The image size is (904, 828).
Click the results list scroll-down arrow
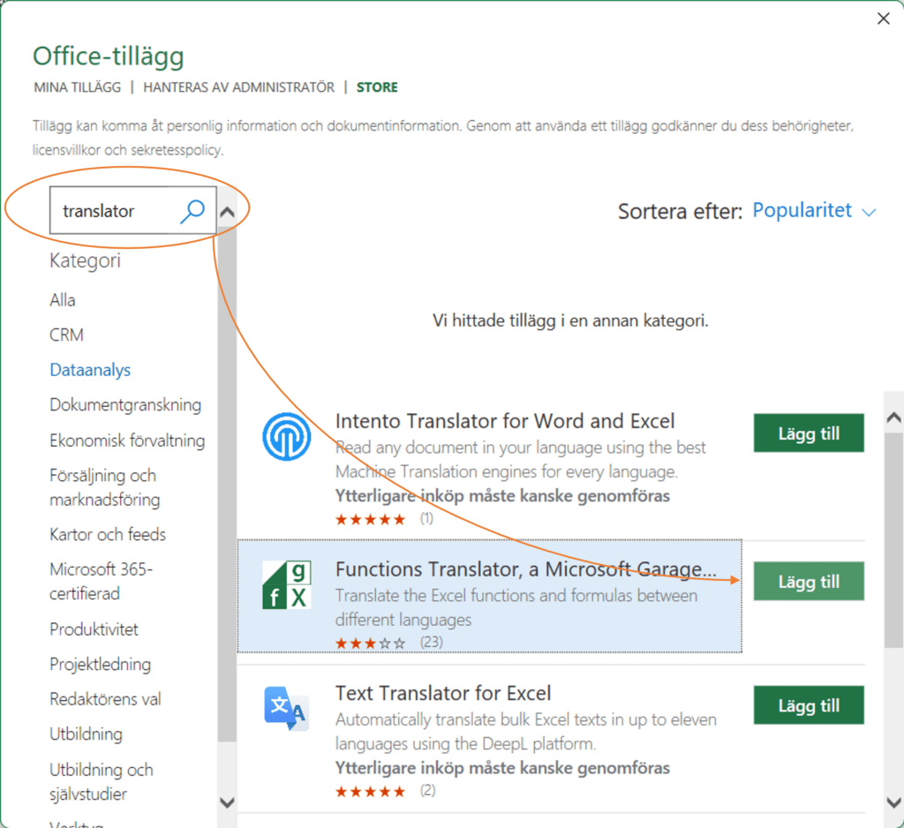pos(893,802)
